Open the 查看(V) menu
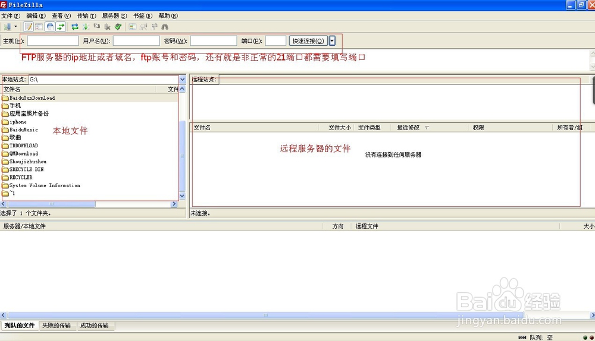 pyautogui.click(x=61, y=15)
